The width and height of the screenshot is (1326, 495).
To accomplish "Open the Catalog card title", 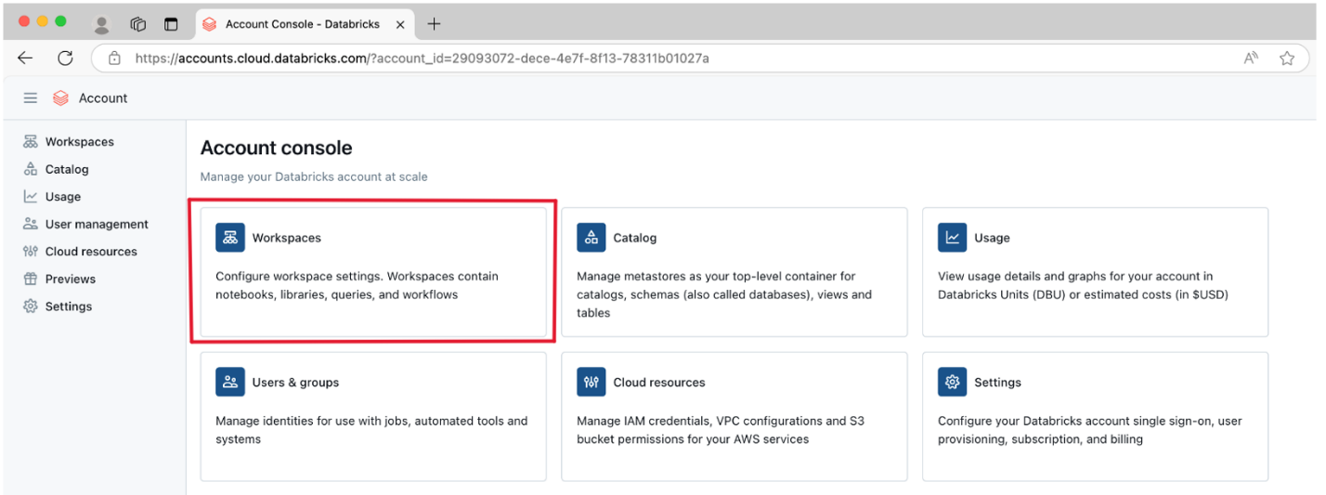I will coord(635,238).
